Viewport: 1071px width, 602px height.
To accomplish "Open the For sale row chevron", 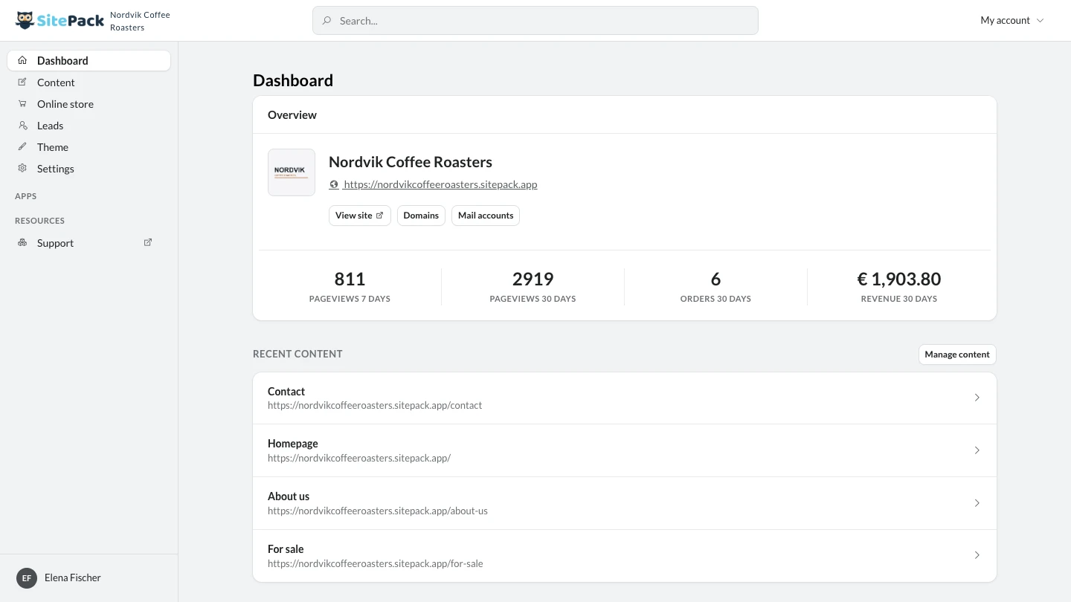I will click(x=977, y=555).
